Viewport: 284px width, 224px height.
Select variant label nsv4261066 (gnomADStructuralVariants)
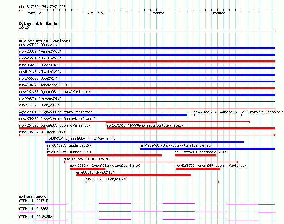pyautogui.click(x=55, y=92)
